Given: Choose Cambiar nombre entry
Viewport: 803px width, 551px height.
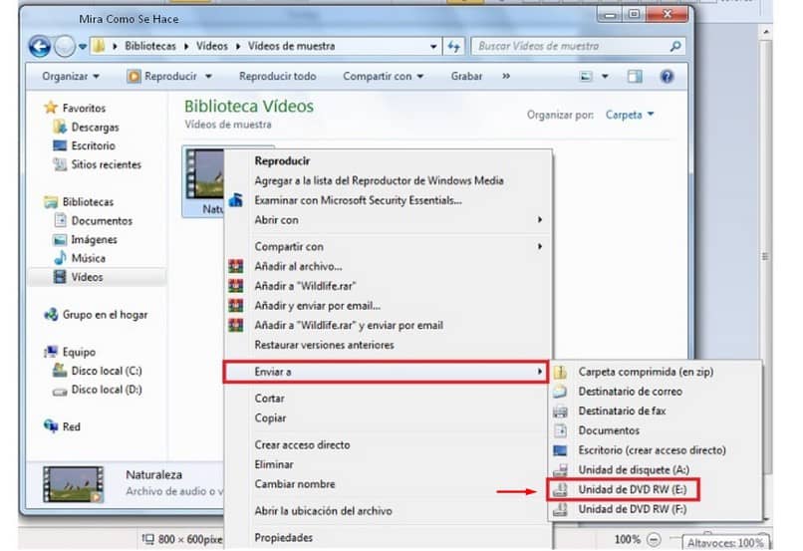Looking at the screenshot, I should tap(389, 484).
